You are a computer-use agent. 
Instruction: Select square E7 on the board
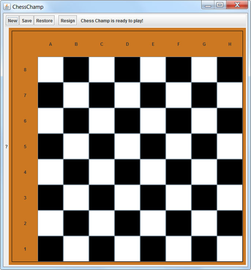click(153, 95)
